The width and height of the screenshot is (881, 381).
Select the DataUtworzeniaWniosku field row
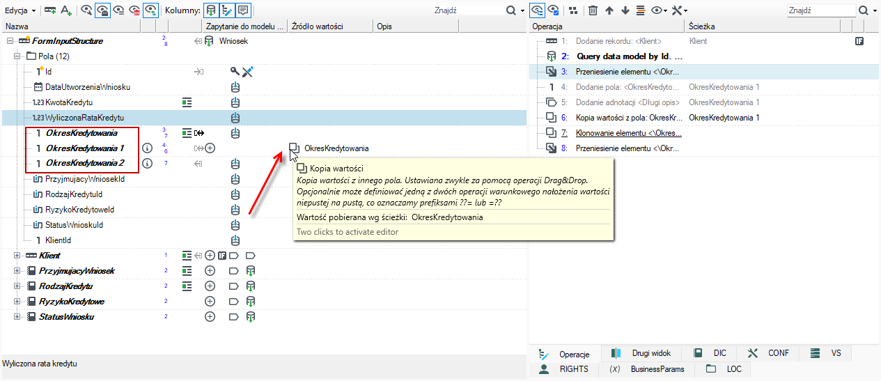tap(88, 87)
